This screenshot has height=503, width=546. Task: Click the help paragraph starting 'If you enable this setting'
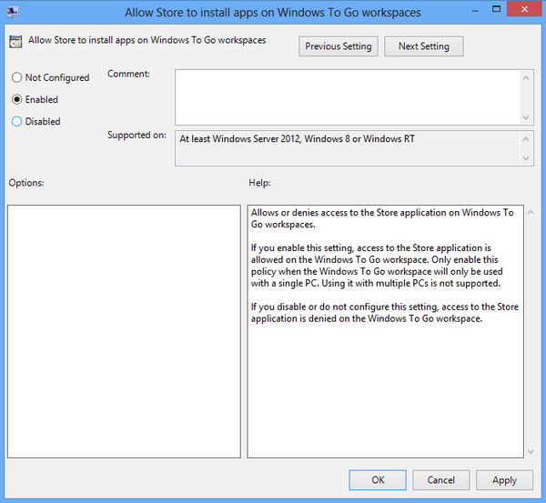[377, 266]
